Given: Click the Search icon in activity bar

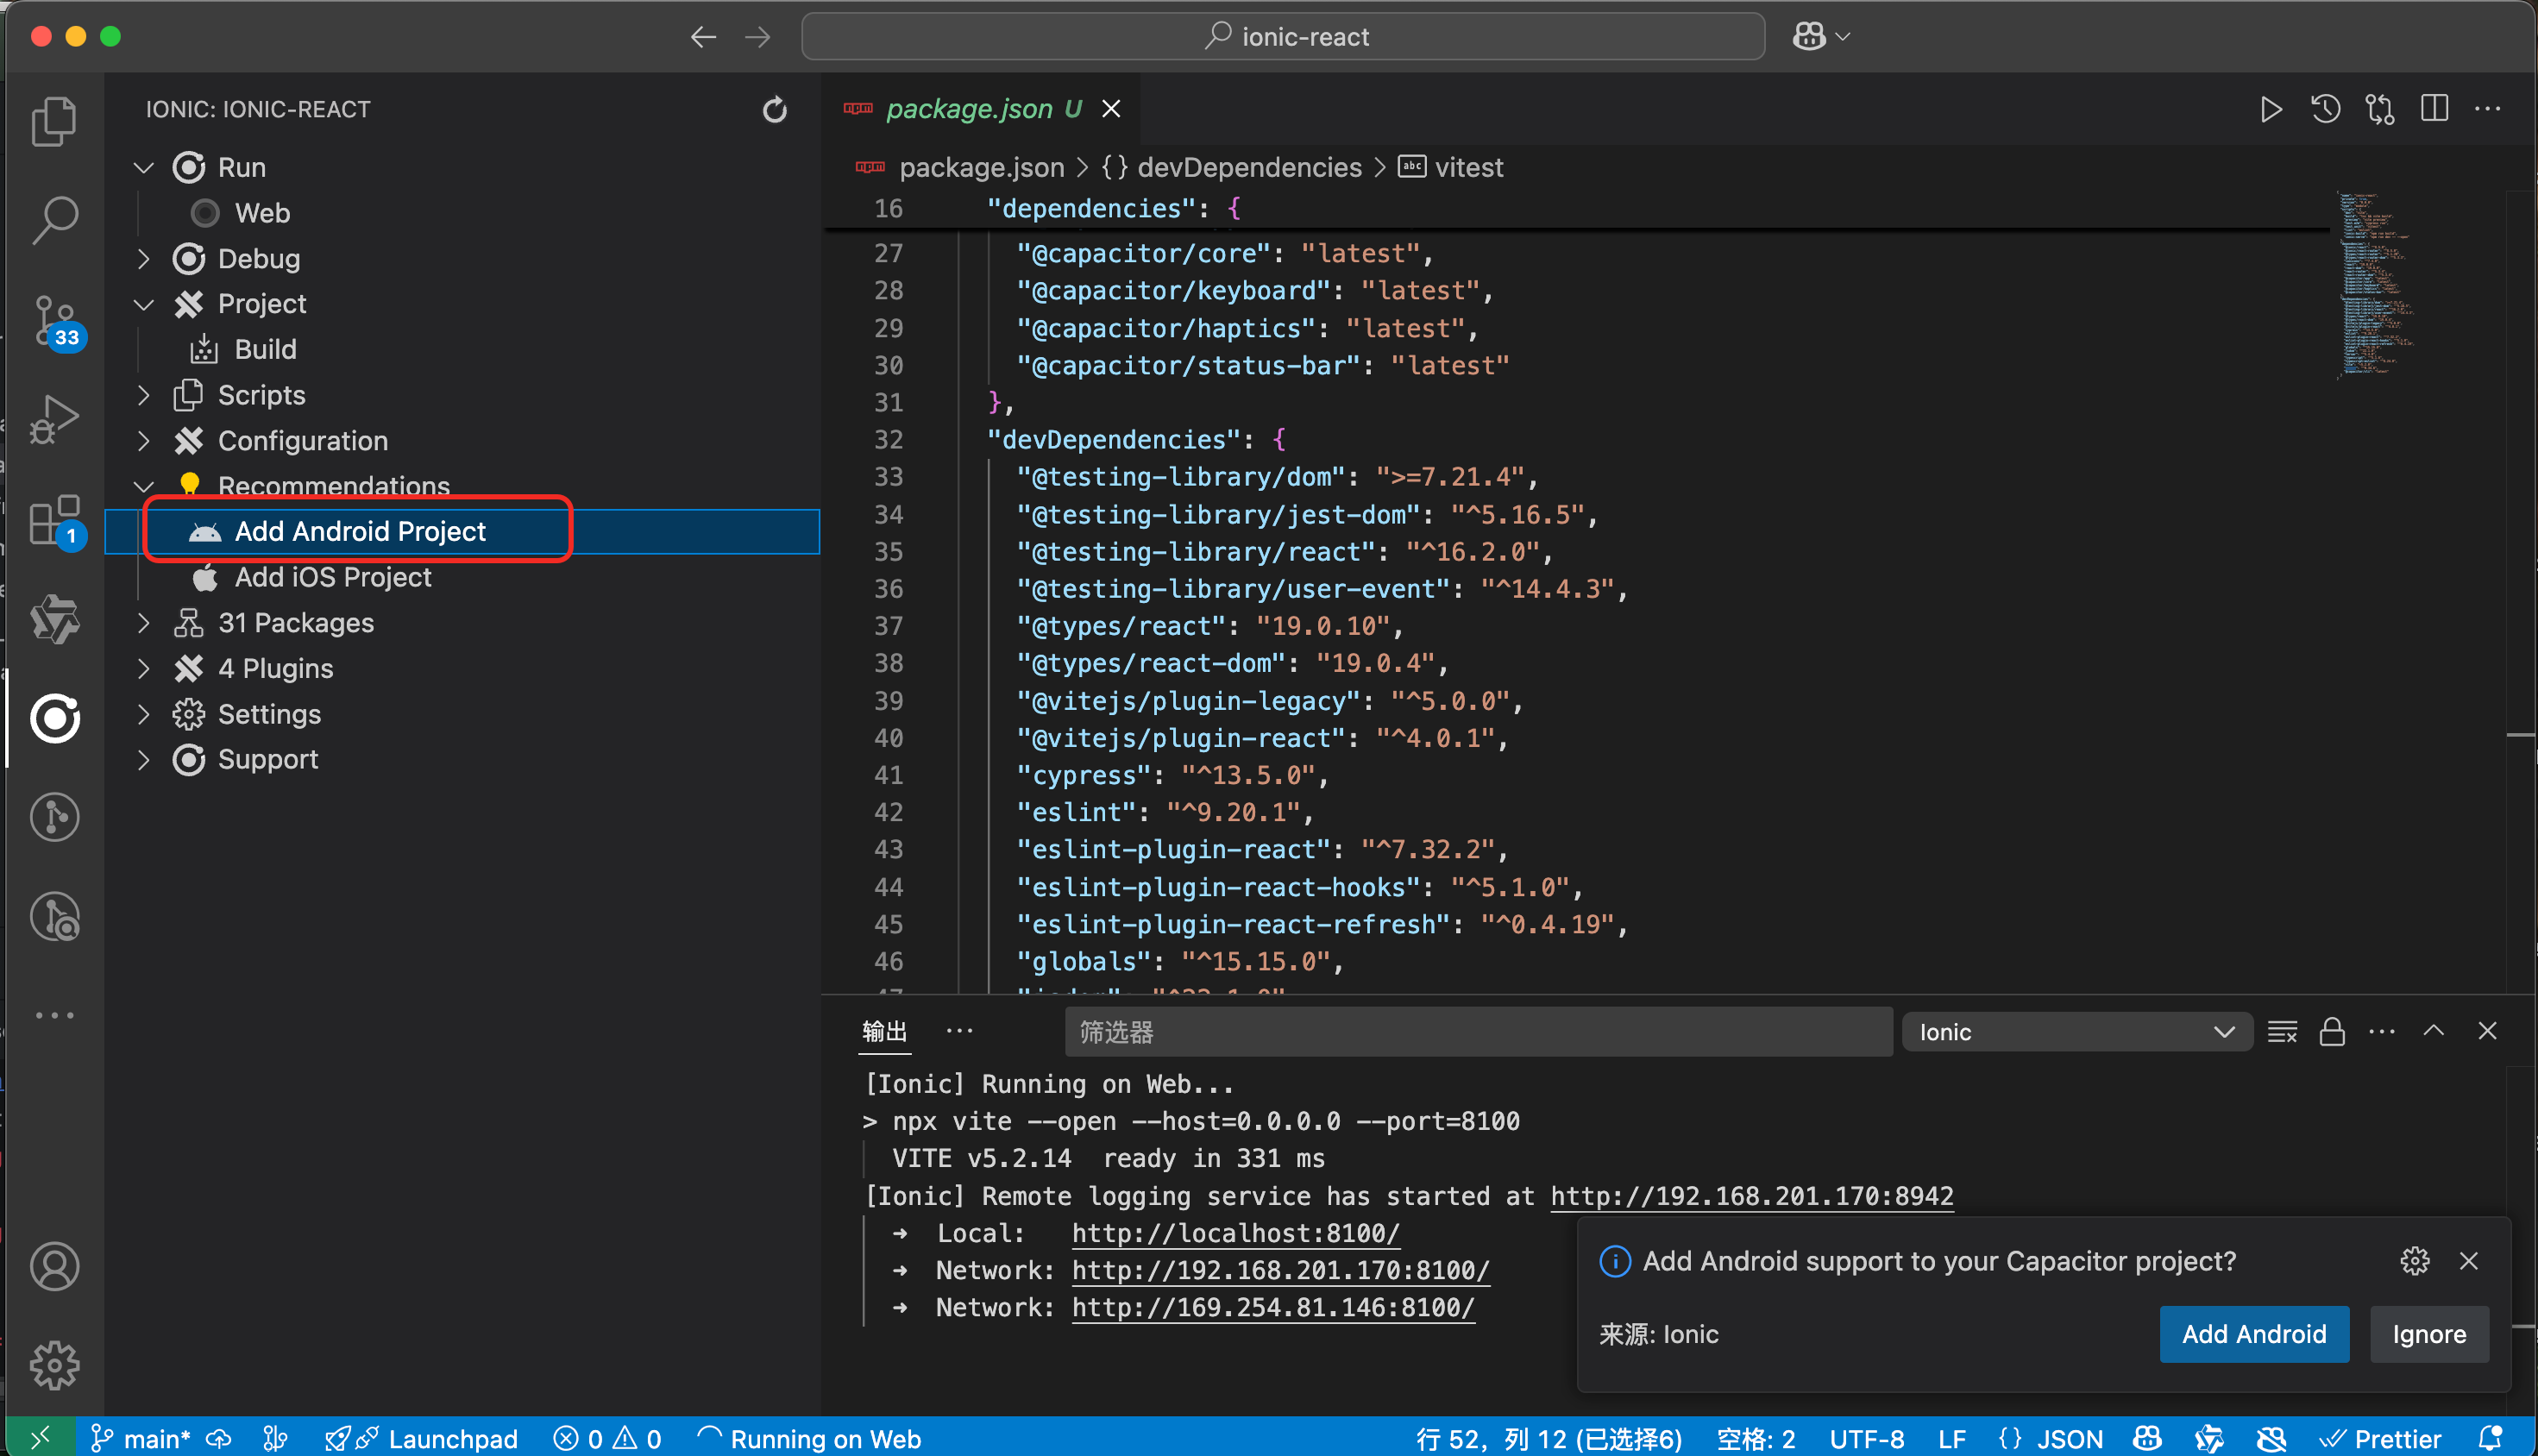Looking at the screenshot, I should (54, 220).
